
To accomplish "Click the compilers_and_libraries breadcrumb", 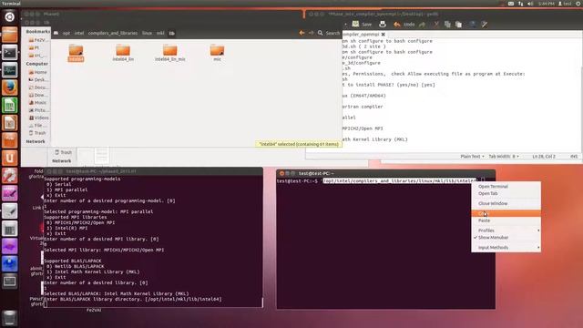I will tap(113, 33).
